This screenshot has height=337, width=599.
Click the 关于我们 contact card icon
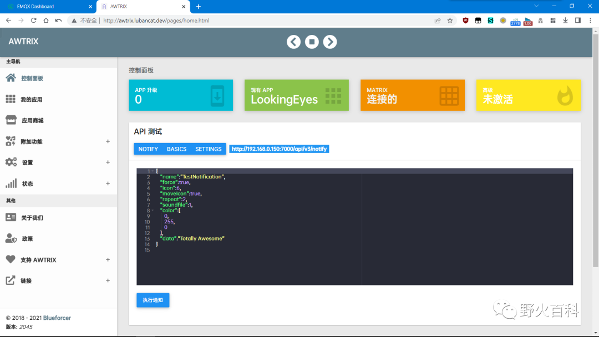[11, 217]
